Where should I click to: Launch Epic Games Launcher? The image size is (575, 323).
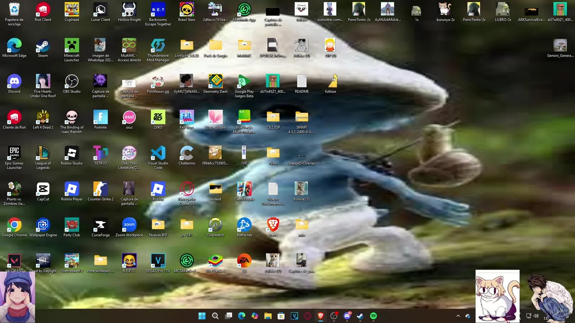(14, 158)
